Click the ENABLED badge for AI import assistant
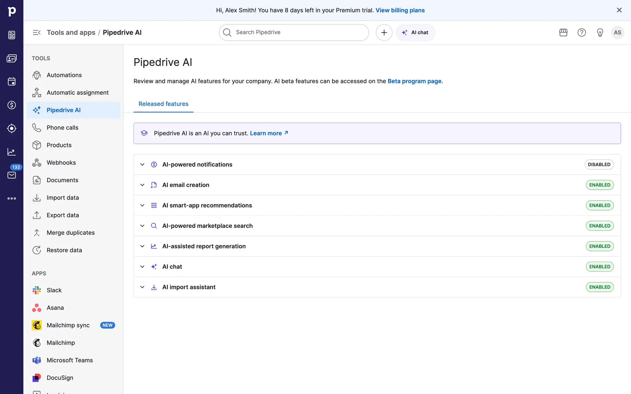 [x=599, y=287]
